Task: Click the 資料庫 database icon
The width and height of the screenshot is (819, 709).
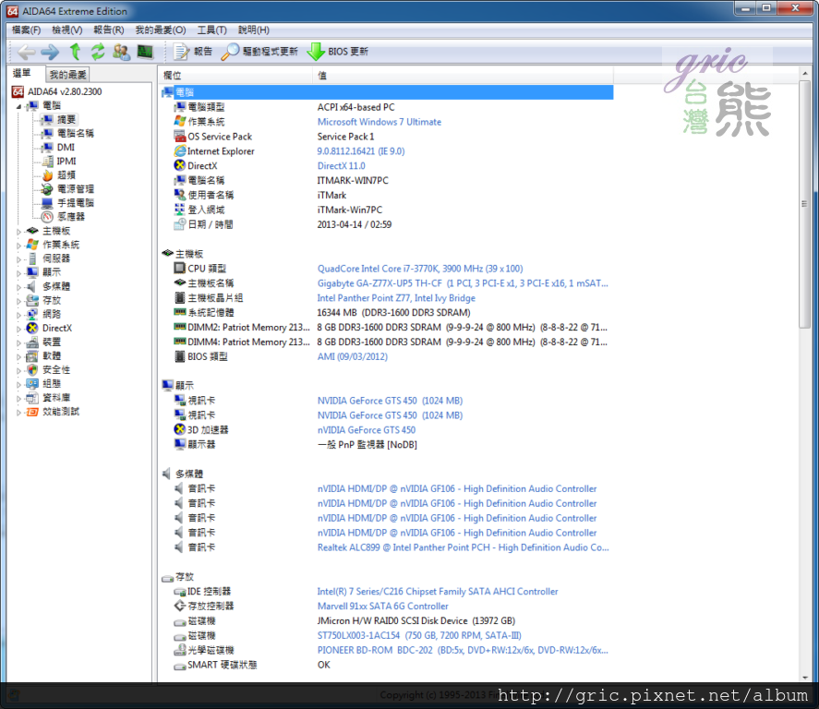Action: tap(32, 398)
